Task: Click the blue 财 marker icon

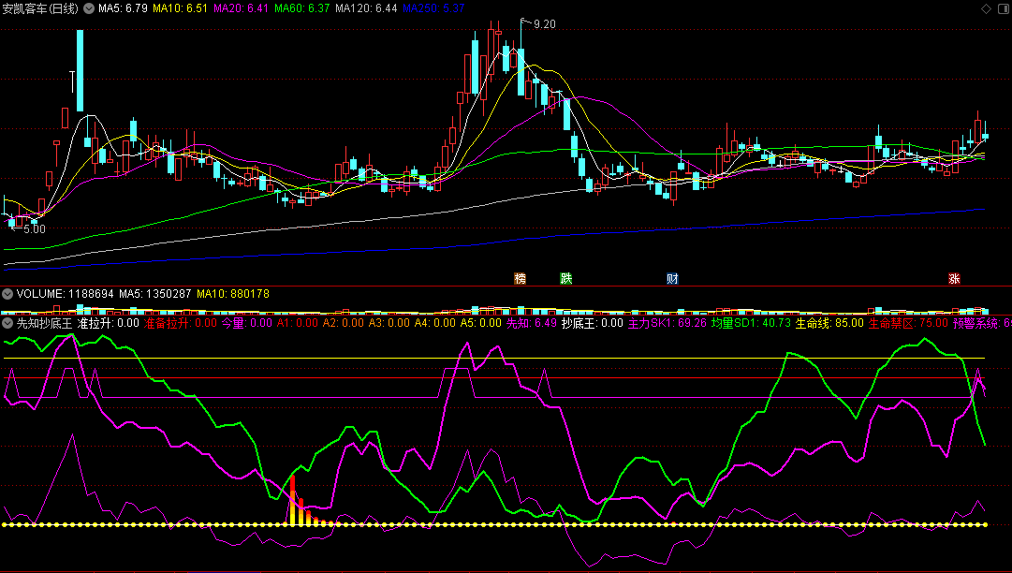Action: click(672, 279)
